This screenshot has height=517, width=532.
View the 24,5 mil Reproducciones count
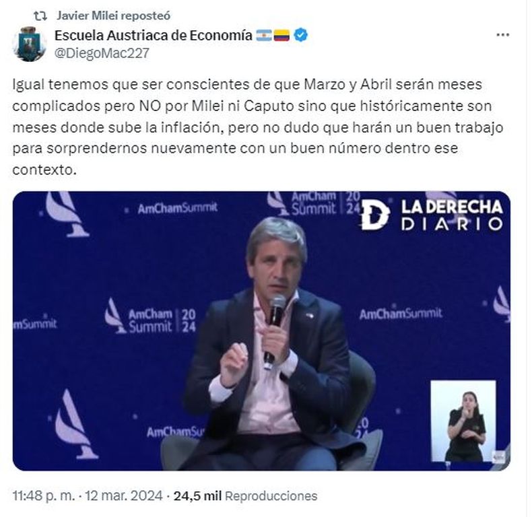coord(245,495)
